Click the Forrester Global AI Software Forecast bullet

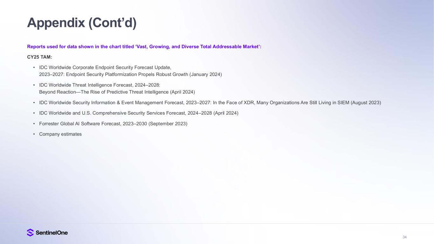tap(113, 123)
